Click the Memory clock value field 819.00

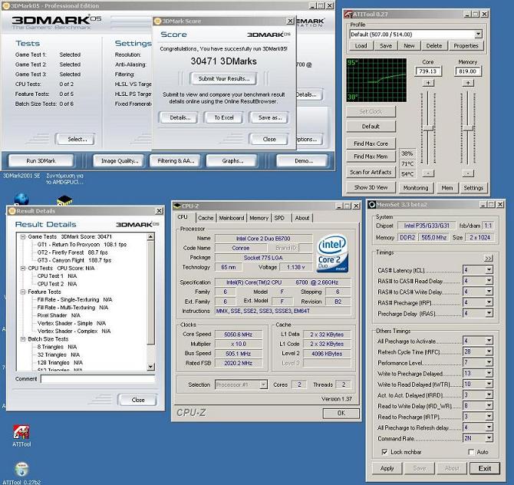(x=468, y=71)
